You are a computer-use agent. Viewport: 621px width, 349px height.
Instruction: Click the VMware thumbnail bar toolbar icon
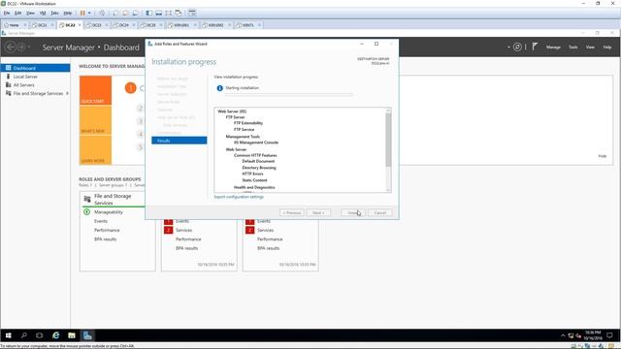(159, 13)
